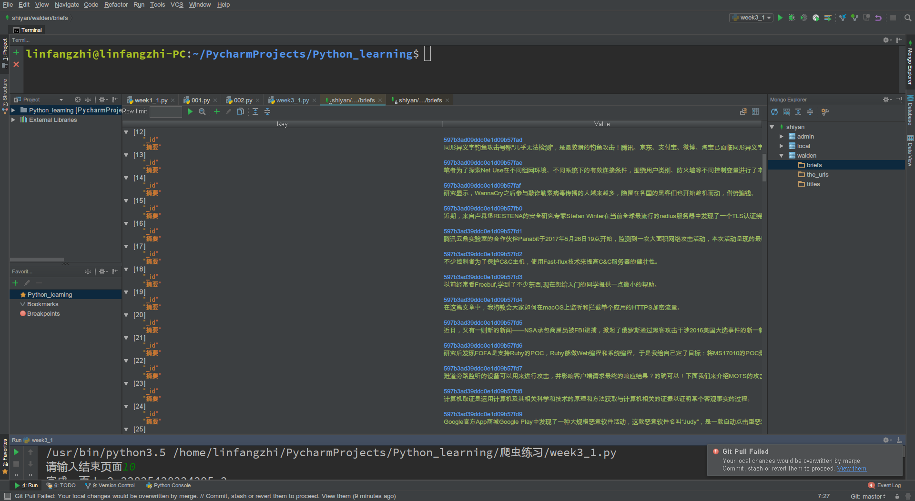Close the 001.py tab

click(215, 100)
